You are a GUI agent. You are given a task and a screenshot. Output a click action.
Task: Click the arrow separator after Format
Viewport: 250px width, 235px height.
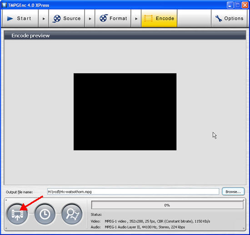[x=136, y=19]
